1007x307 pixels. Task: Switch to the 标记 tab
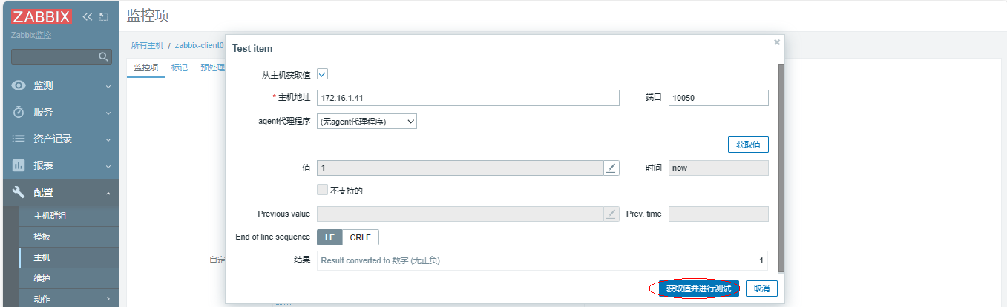pos(180,67)
